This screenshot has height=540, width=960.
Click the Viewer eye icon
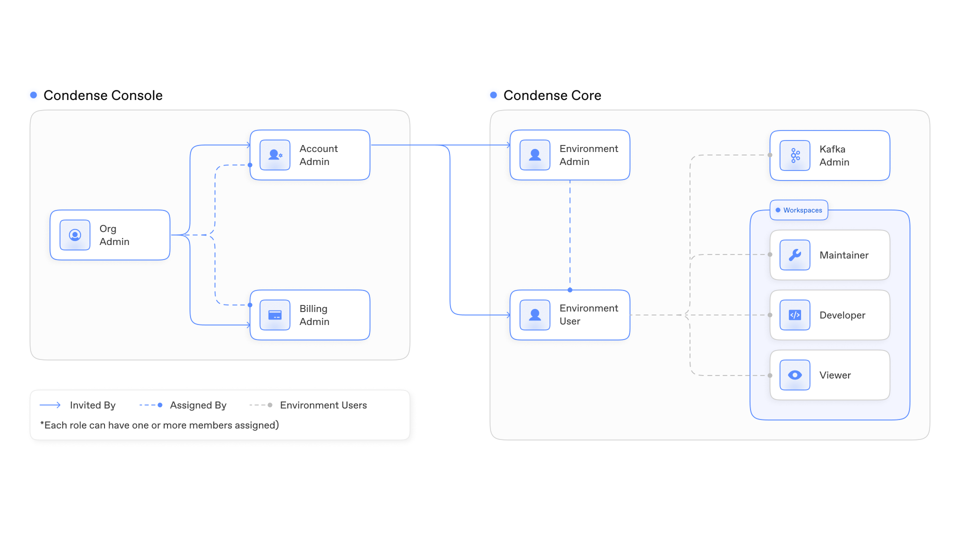coord(795,375)
